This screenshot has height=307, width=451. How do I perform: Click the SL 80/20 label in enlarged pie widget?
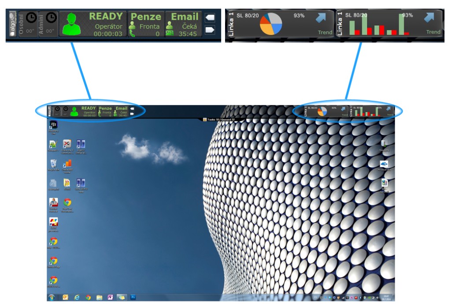click(248, 15)
